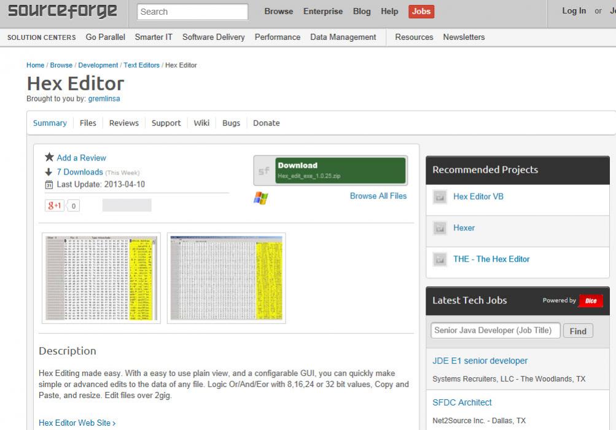
Task: Go to the Wiki tab
Action: point(201,123)
